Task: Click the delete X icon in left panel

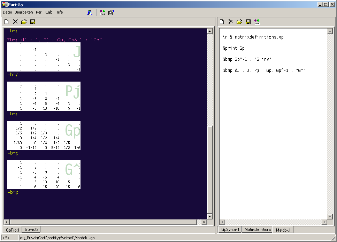Action: [15, 22]
